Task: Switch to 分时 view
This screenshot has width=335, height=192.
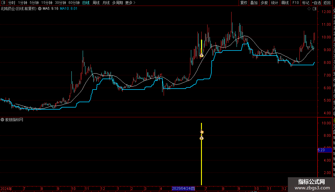Action: 12,3
